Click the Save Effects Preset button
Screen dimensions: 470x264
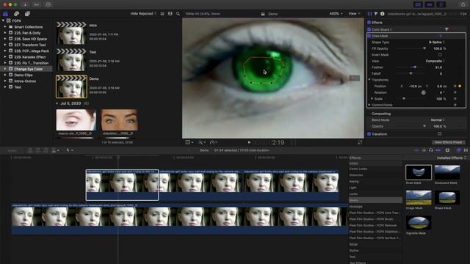448,142
